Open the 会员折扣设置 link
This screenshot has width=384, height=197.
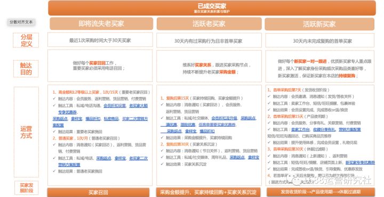coord(115,105)
